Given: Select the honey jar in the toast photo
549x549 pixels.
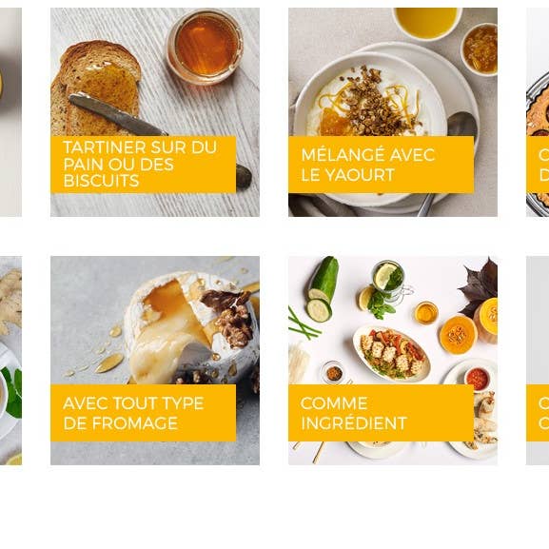Looking at the screenshot, I should click(x=205, y=48).
